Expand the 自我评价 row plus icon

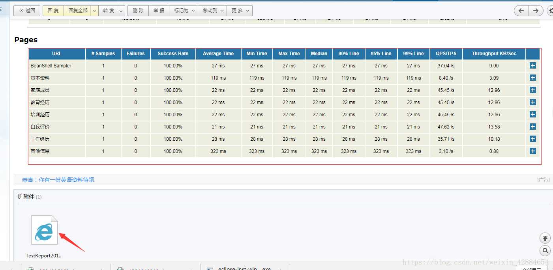click(532, 127)
